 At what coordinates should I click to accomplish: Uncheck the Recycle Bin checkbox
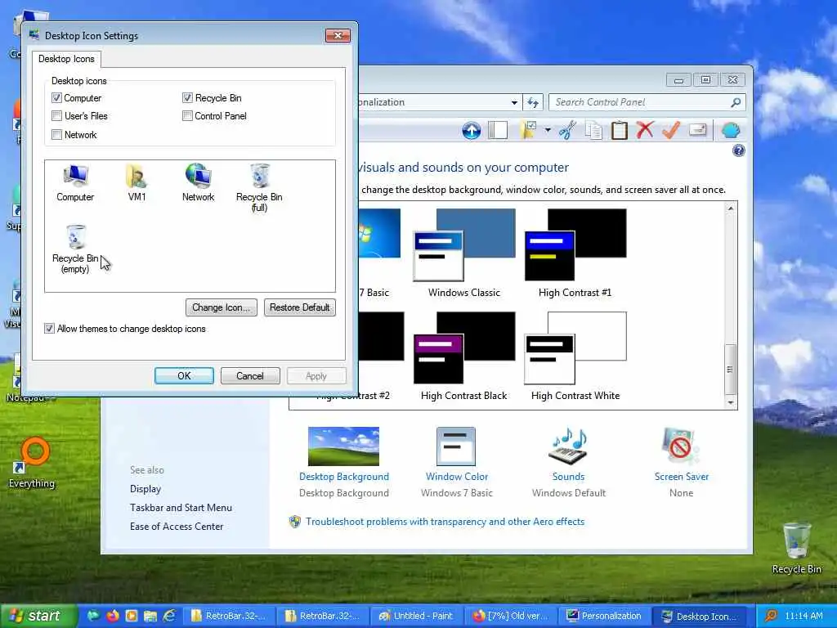187,98
